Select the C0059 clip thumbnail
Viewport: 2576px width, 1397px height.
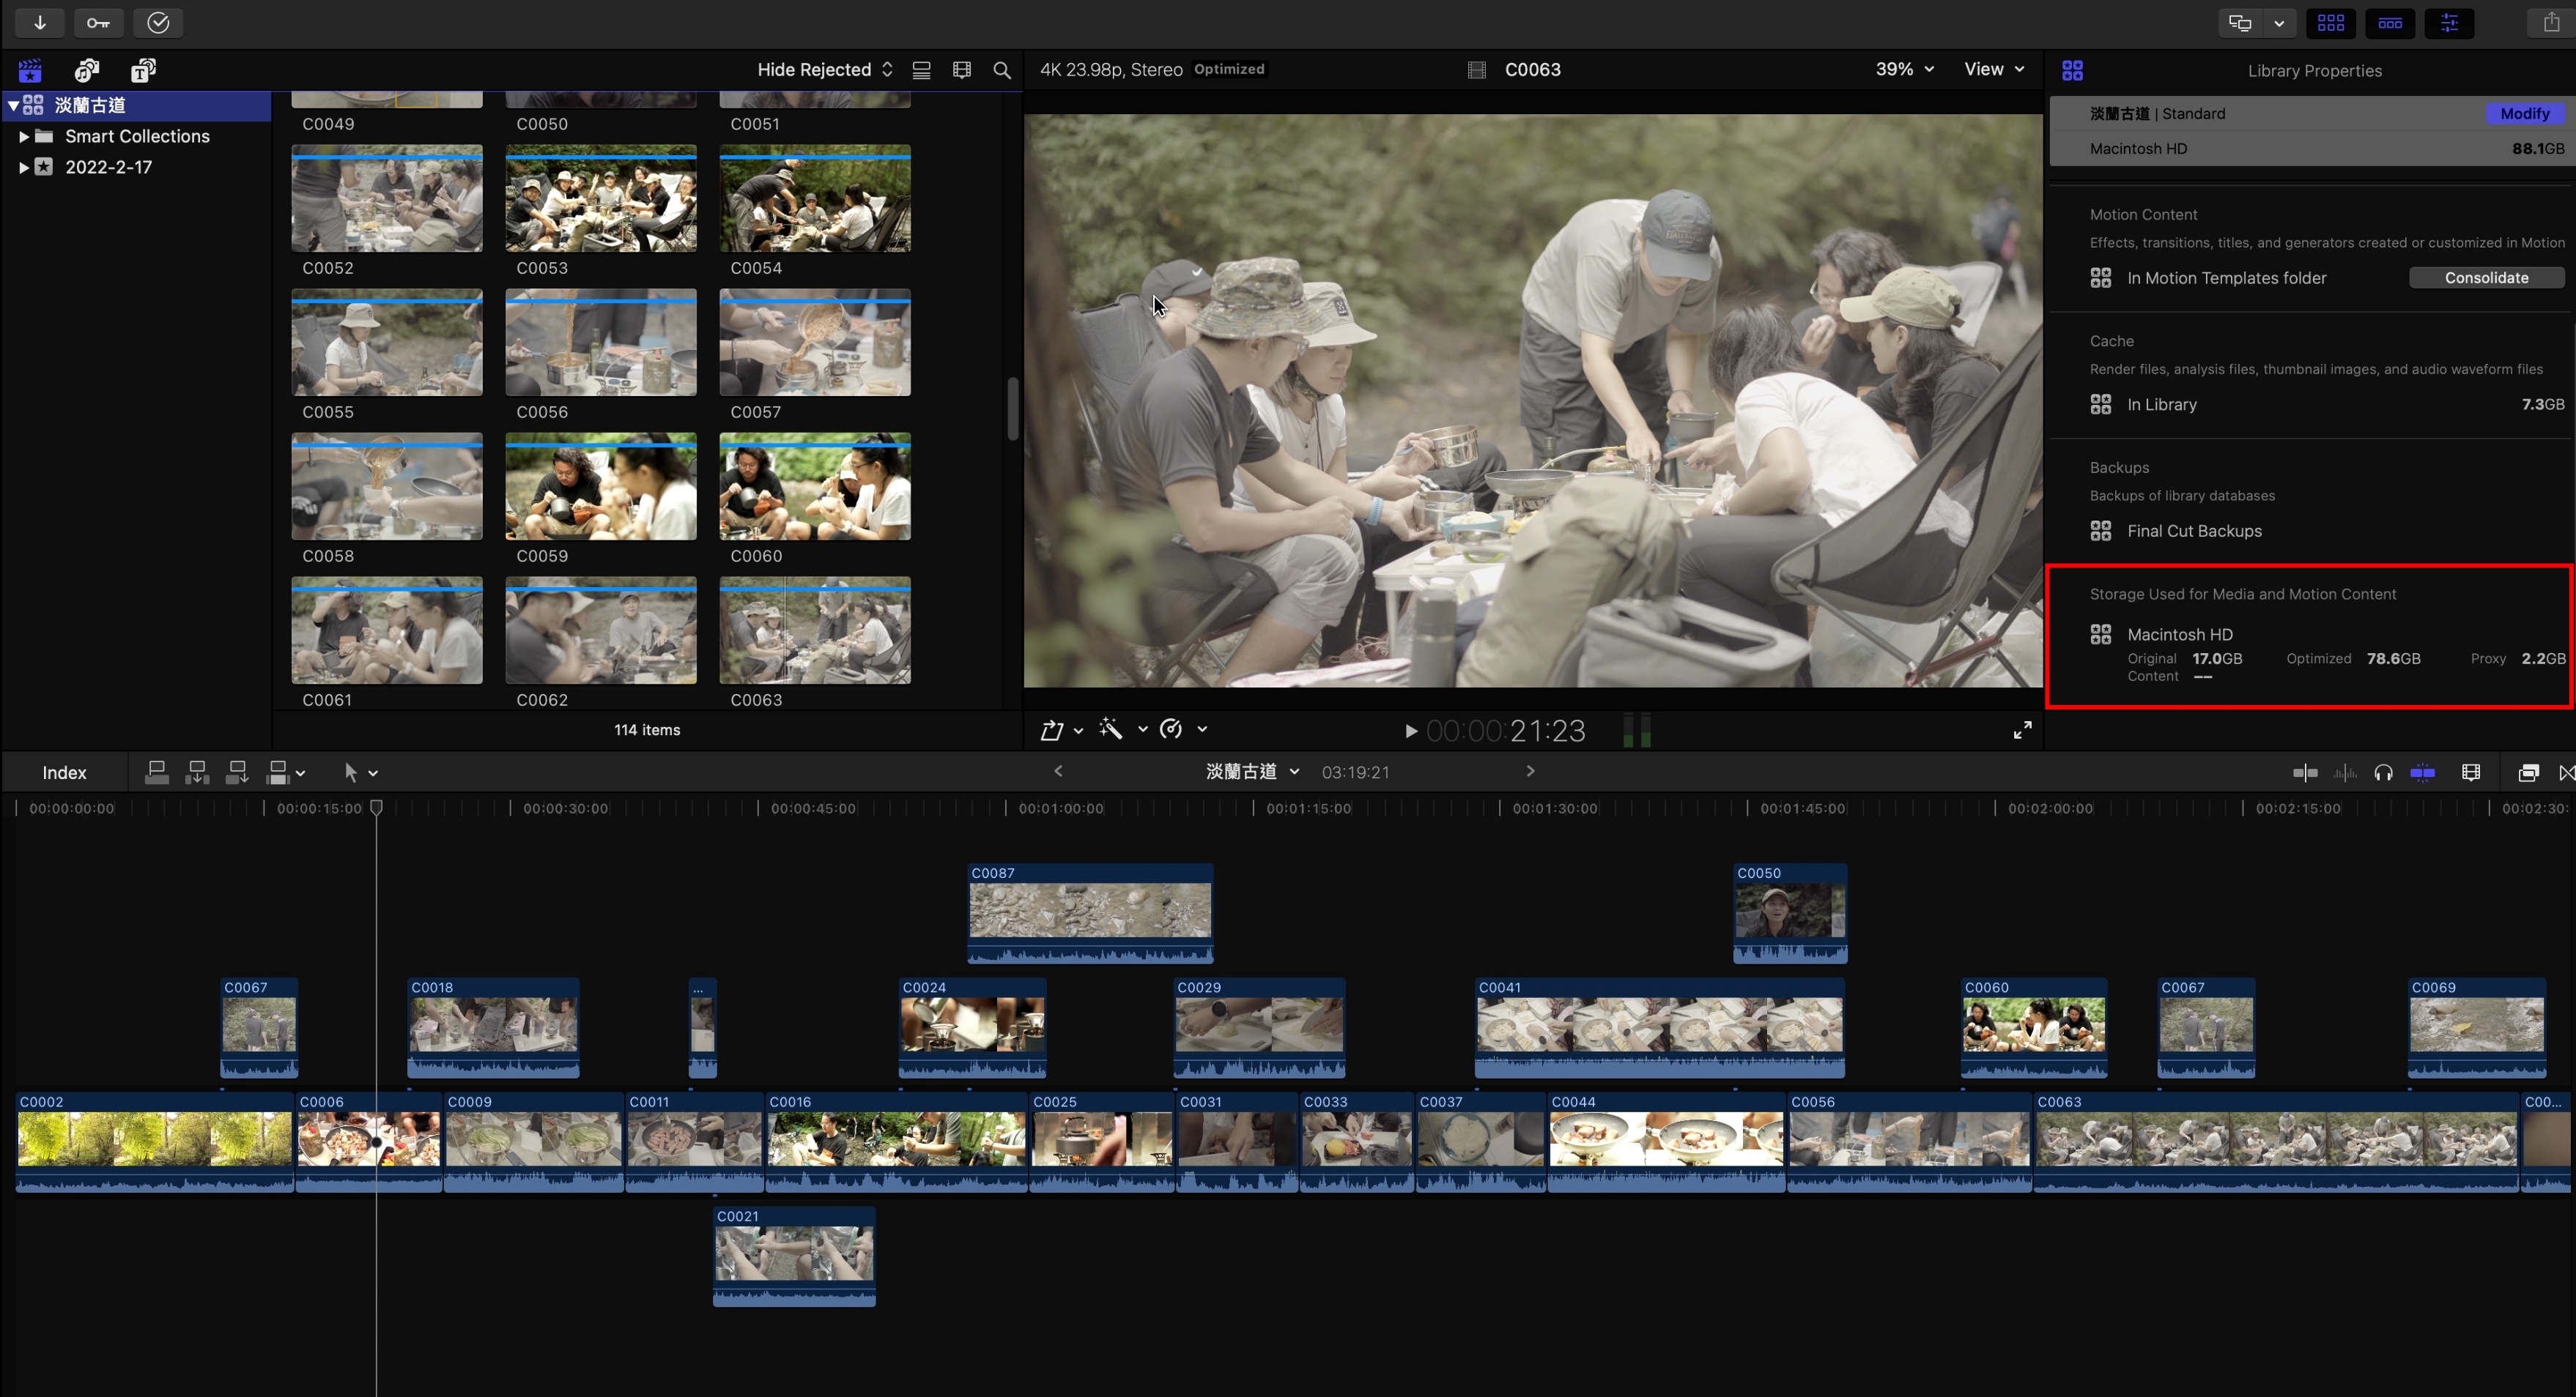600,487
